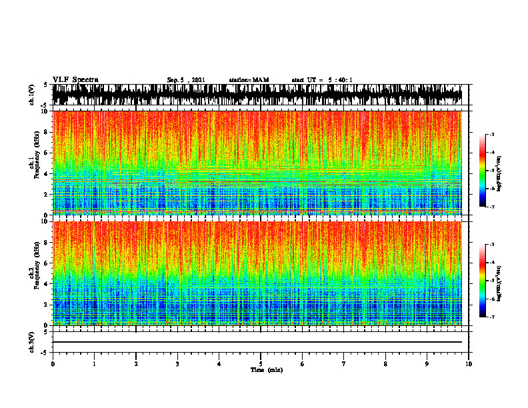This screenshot has width=528, height=408.
Task: Click the "station=MAM" header label
Action: [x=249, y=80]
